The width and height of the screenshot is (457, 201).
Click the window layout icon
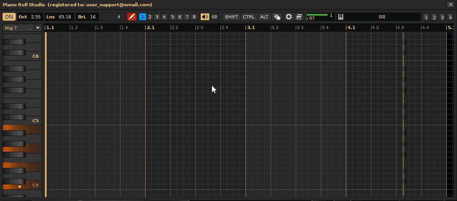coord(299,17)
